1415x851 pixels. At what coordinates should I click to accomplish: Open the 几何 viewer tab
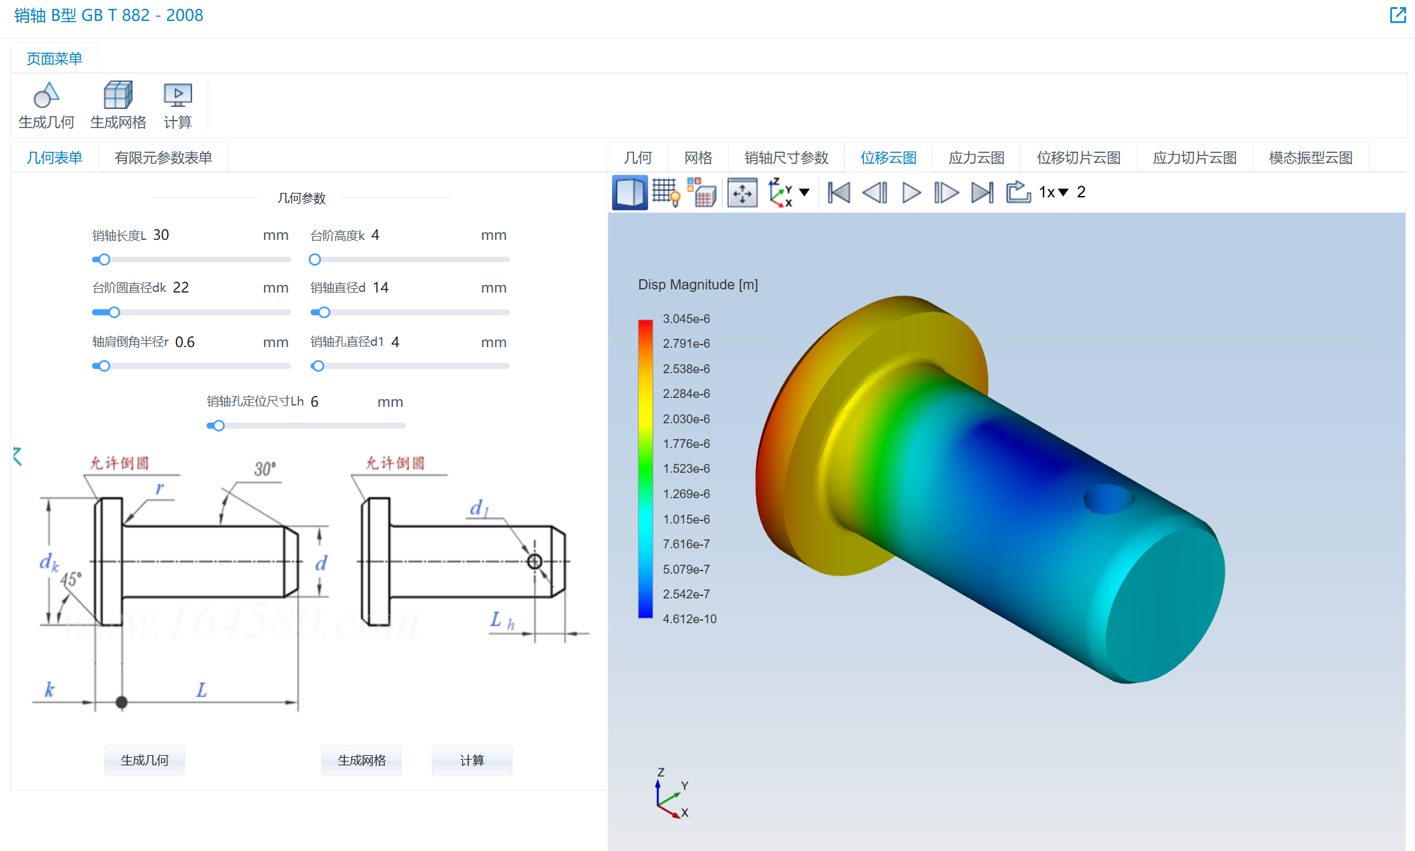[x=638, y=157]
